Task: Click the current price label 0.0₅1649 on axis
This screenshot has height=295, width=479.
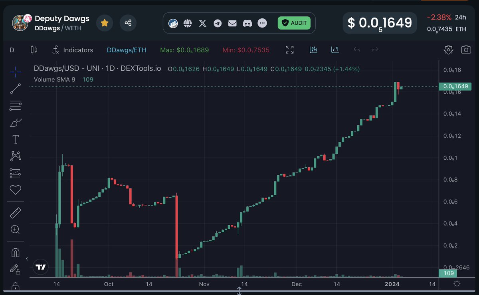Action: pyautogui.click(x=455, y=86)
